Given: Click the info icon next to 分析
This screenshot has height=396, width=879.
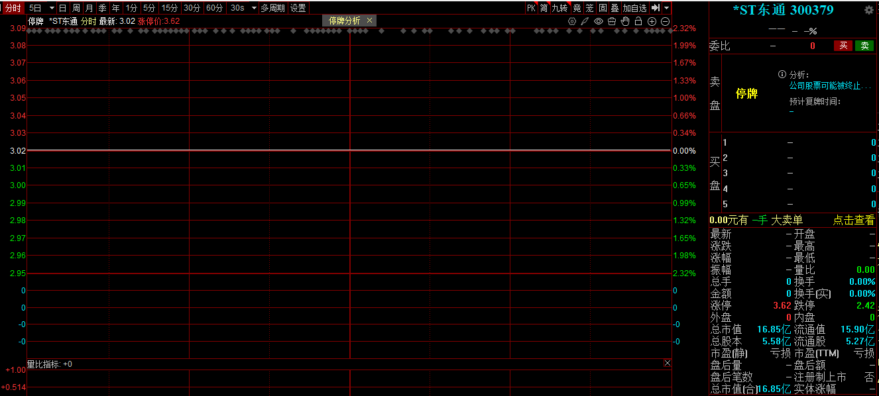Looking at the screenshot, I should coord(782,74).
